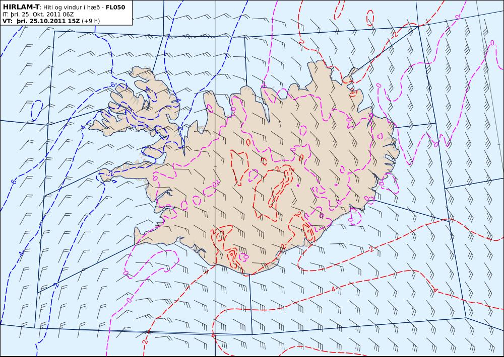504x357 pixels.
Task: Click the FL050 flight level label
Action: click(115, 7)
